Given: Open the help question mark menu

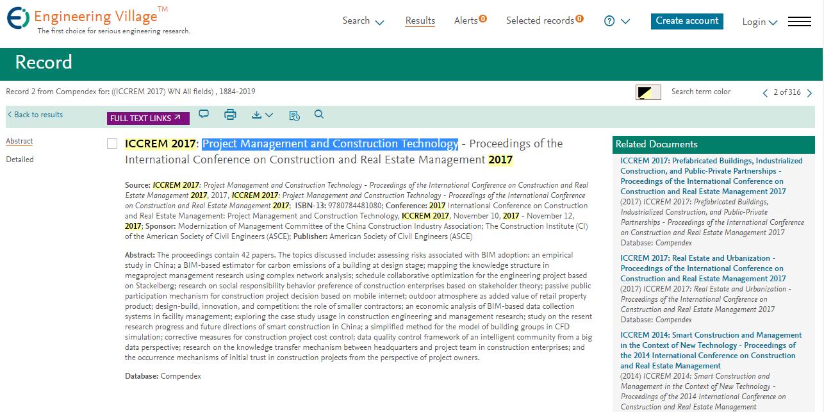Looking at the screenshot, I should coord(617,21).
